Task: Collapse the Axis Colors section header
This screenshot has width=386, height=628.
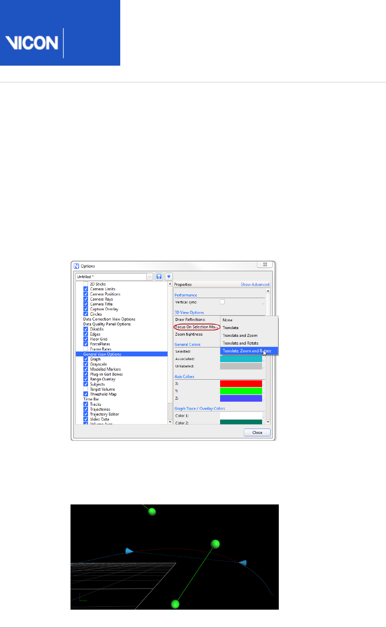Action: click(184, 376)
